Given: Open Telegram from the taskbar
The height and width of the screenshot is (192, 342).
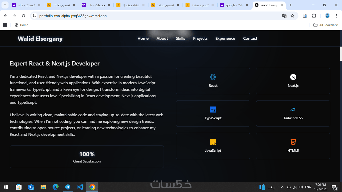Looking at the screenshot, I should click(x=68, y=187).
